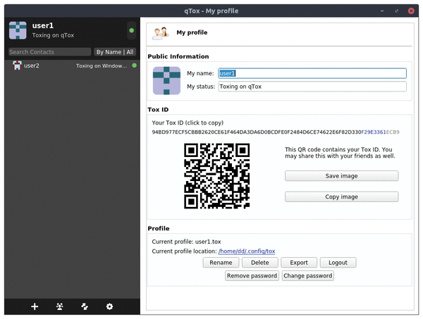Click the Delete profile button
Screen dimensions: 423x319
coord(260,263)
